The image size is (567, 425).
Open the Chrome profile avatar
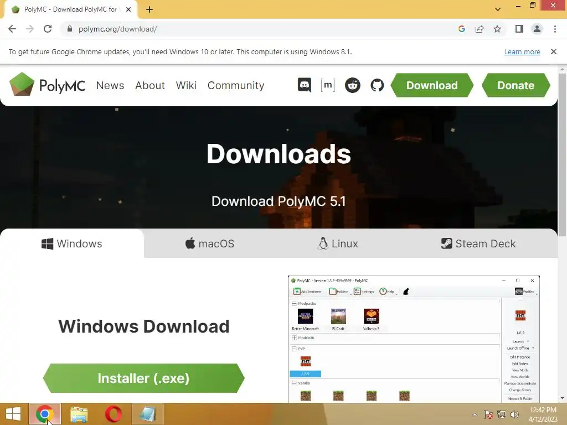[537, 29]
